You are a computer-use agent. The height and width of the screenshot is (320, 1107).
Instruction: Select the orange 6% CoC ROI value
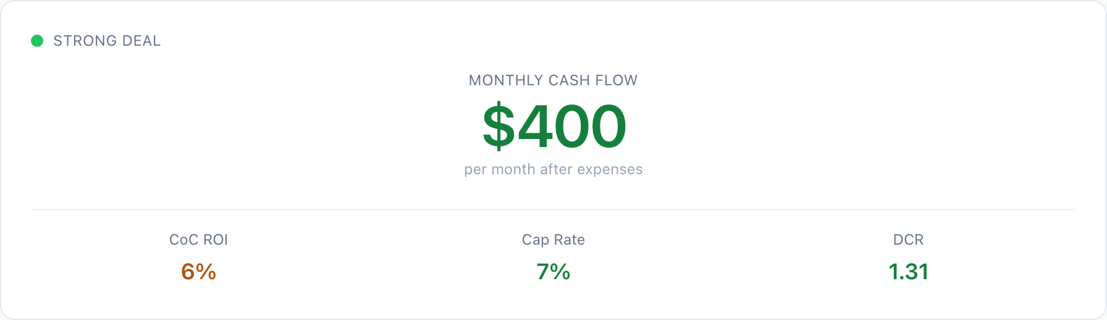tap(198, 272)
